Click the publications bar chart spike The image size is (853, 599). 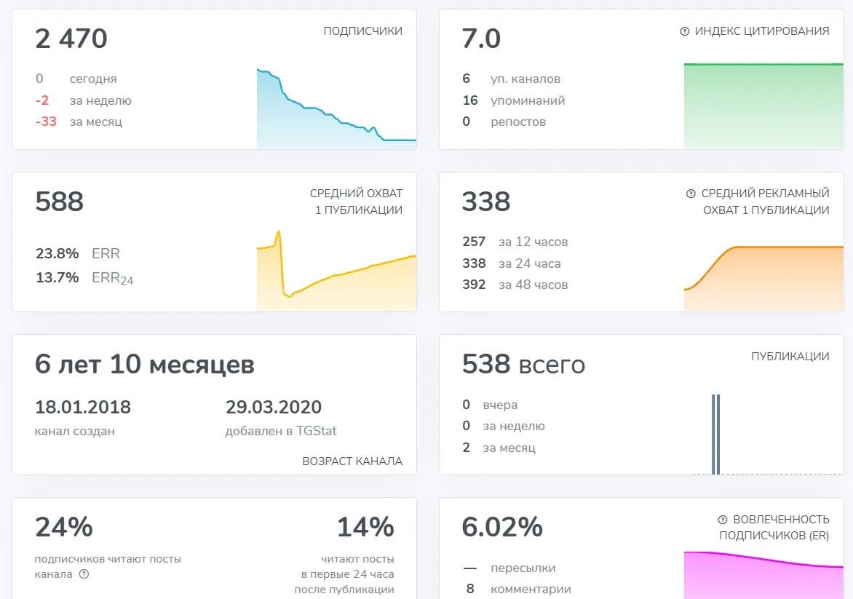point(716,435)
